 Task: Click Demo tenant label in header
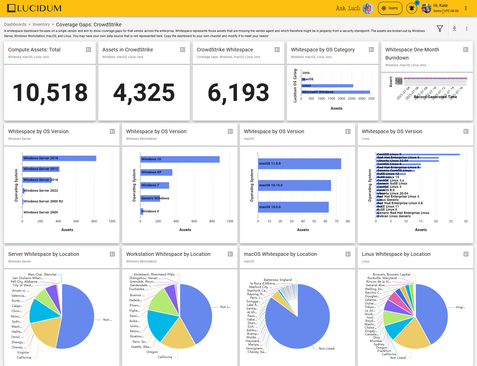pos(437,11)
